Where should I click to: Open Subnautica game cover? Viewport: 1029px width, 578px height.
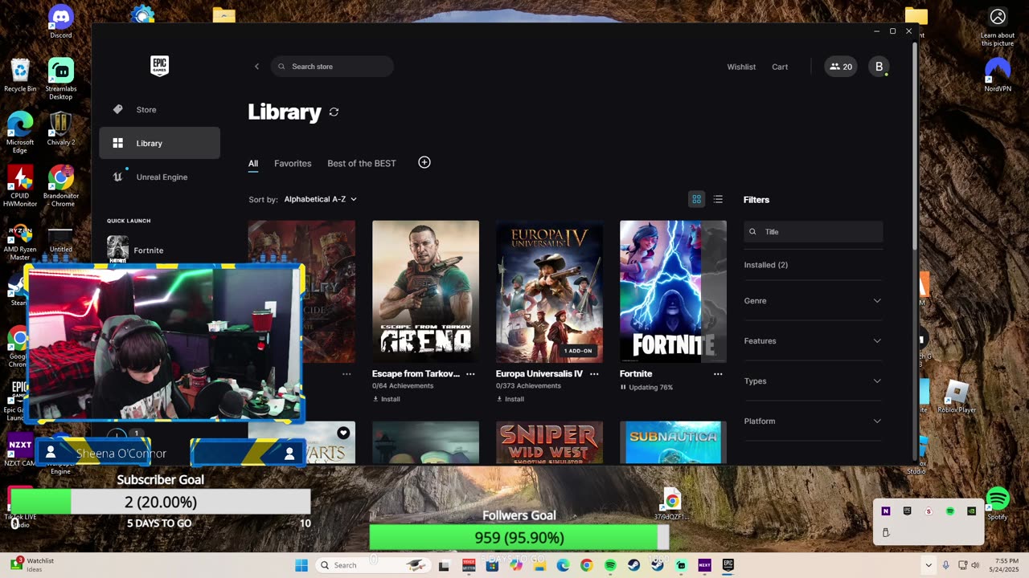click(x=673, y=442)
